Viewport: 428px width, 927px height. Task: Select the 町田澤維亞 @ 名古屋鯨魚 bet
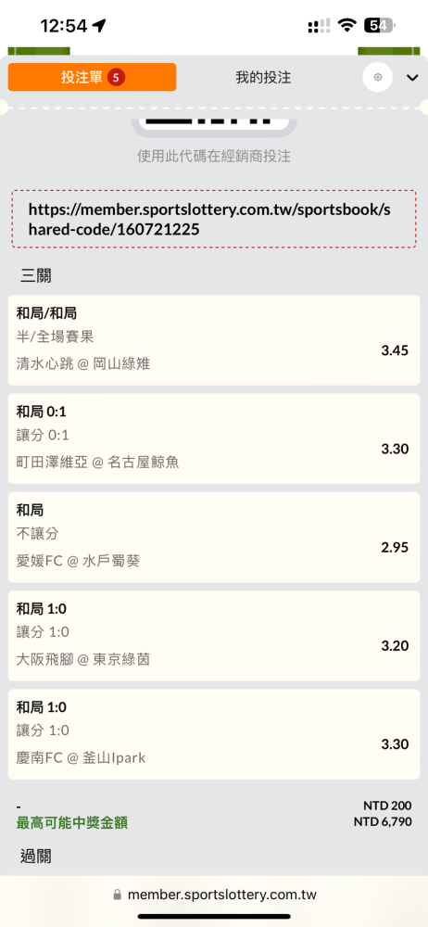214,438
